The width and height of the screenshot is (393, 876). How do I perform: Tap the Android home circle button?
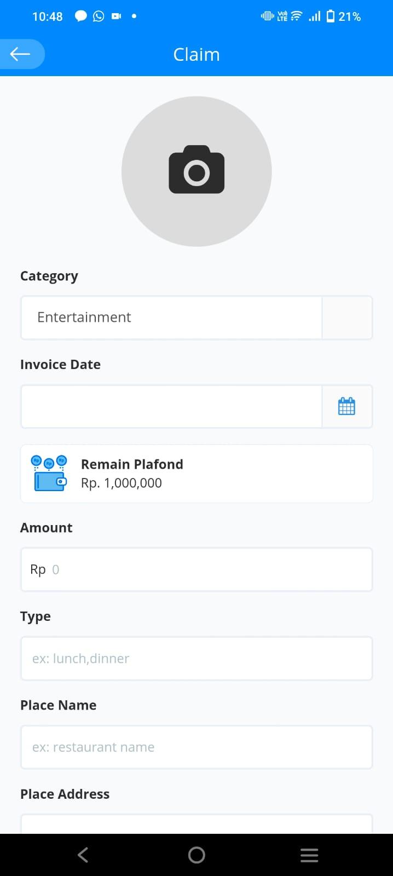click(x=196, y=855)
